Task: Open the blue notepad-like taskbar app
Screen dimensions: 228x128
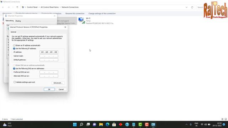Action: point(134,124)
